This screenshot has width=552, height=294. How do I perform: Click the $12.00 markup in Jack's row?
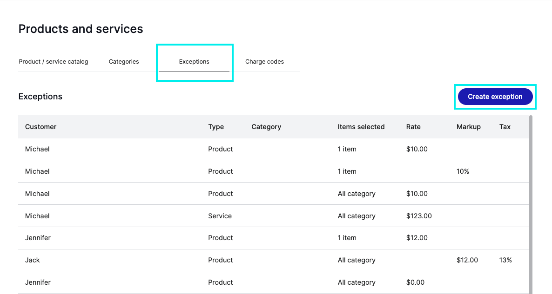tap(467, 260)
